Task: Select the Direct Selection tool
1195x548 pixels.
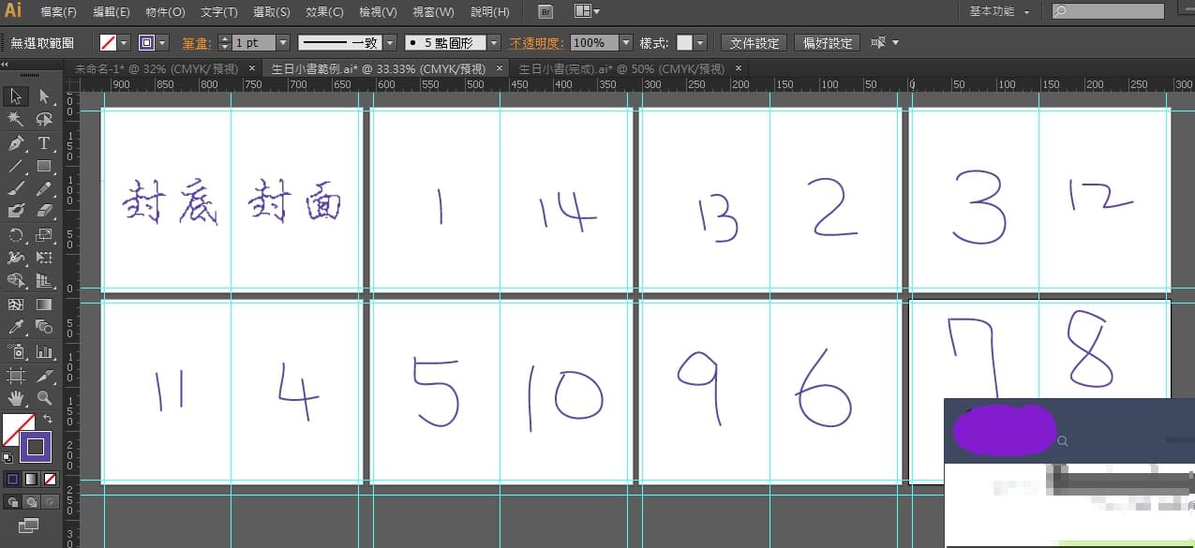Action: [44, 96]
